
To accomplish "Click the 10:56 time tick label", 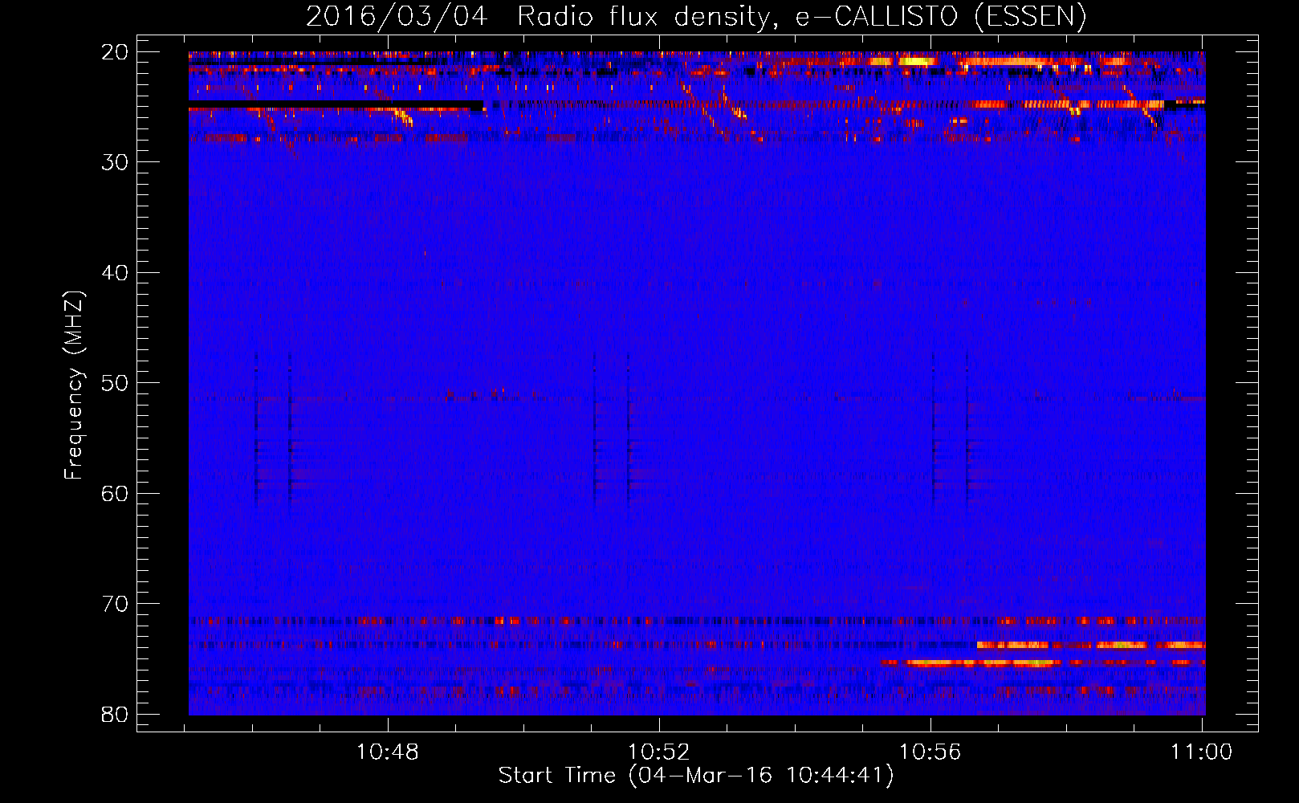I will [x=930, y=752].
